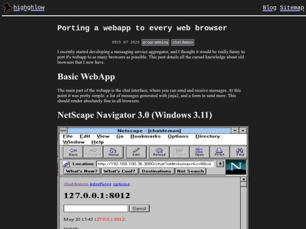The width and height of the screenshot is (306, 229).
Task: Click the Netscape window minimize arrow
Action: point(235,131)
